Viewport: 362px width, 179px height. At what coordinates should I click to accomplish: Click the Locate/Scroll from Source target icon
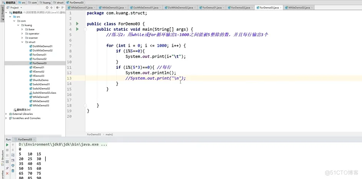pos(47,8)
